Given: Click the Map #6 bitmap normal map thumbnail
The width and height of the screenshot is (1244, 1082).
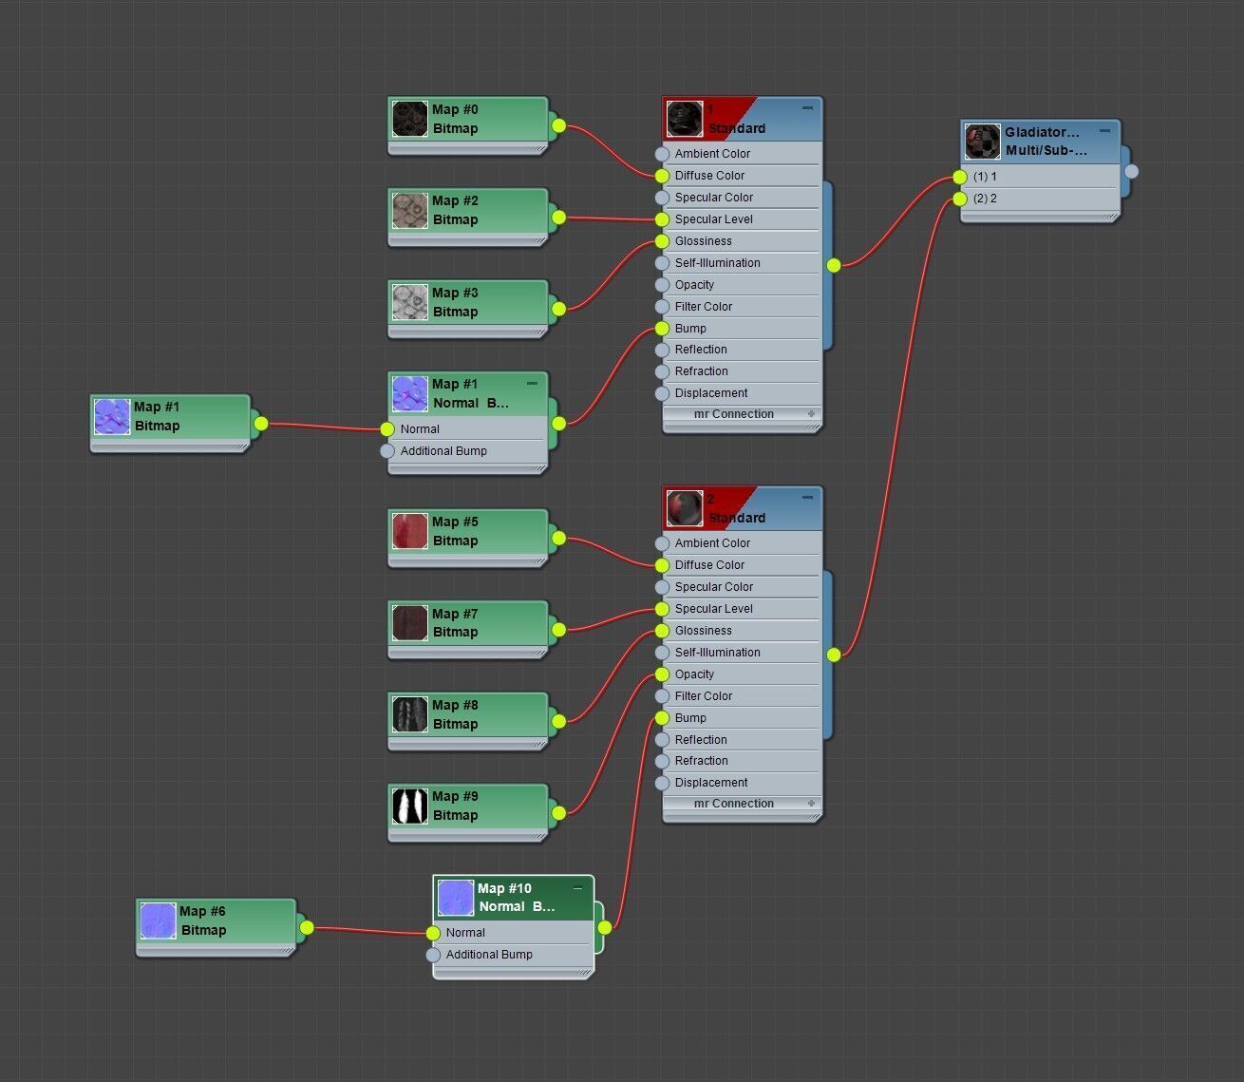Looking at the screenshot, I should tap(158, 921).
